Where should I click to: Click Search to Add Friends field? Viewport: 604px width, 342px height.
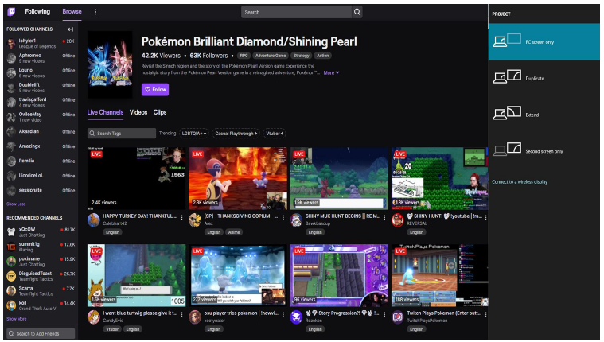(x=41, y=333)
